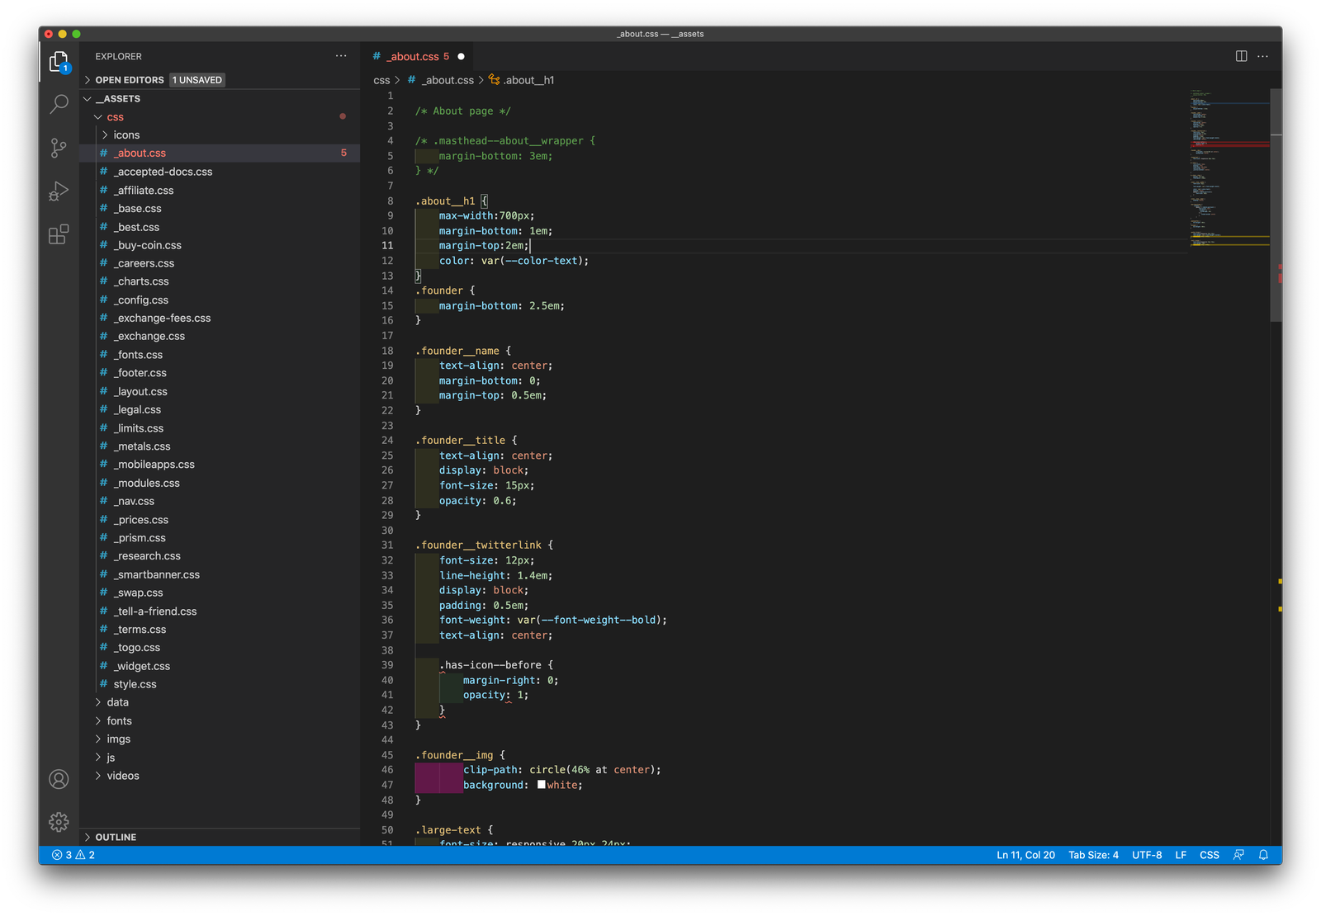Image resolution: width=1321 pixels, height=916 pixels.
Task: Change language mode from CSS
Action: click(x=1209, y=855)
